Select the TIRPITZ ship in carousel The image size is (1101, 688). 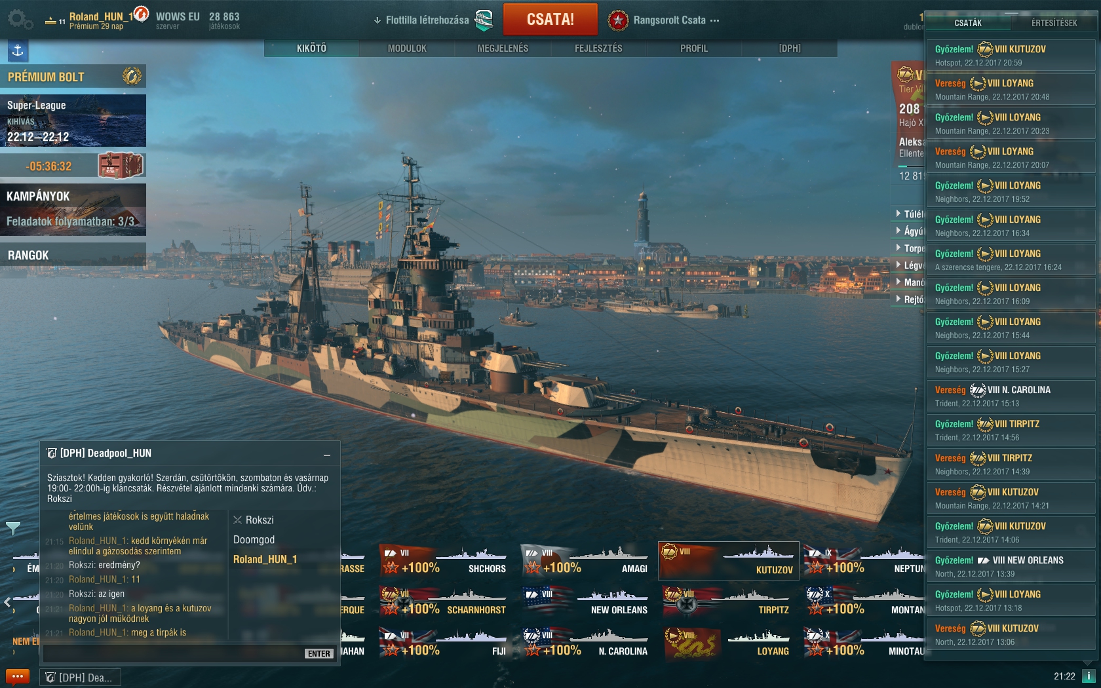click(x=728, y=601)
